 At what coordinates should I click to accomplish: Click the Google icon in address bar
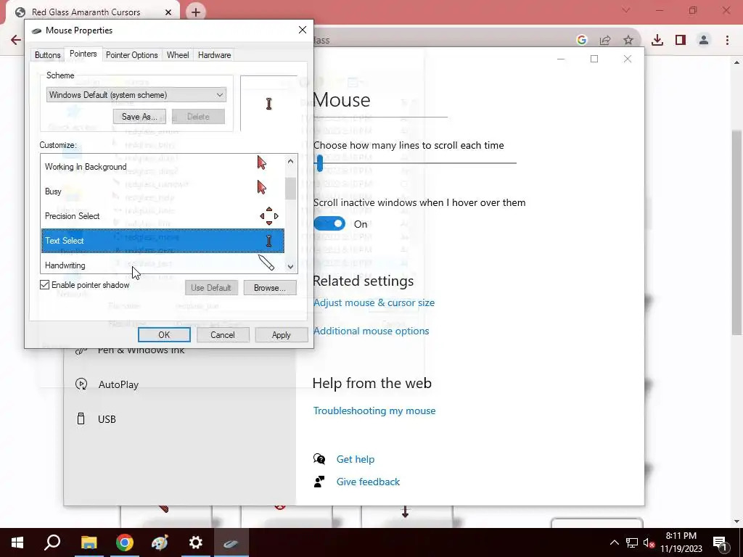(x=581, y=41)
